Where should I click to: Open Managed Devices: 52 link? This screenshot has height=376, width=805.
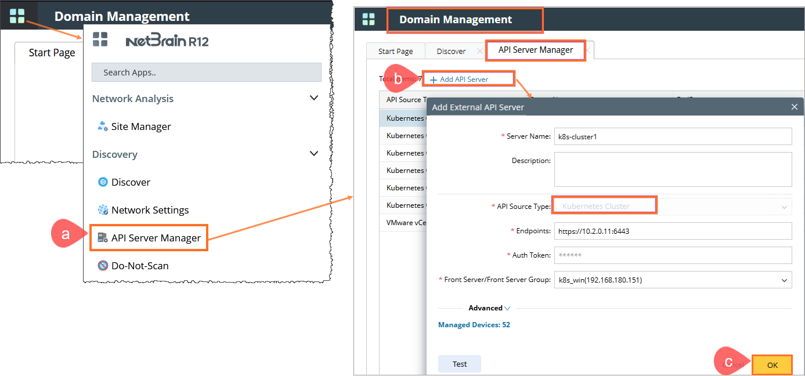474,325
